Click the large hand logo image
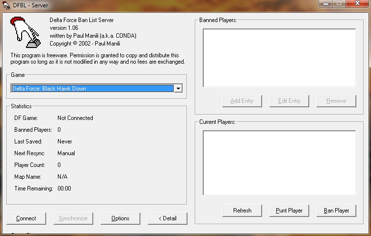Viewport: 371px width, 236px height. [26, 32]
